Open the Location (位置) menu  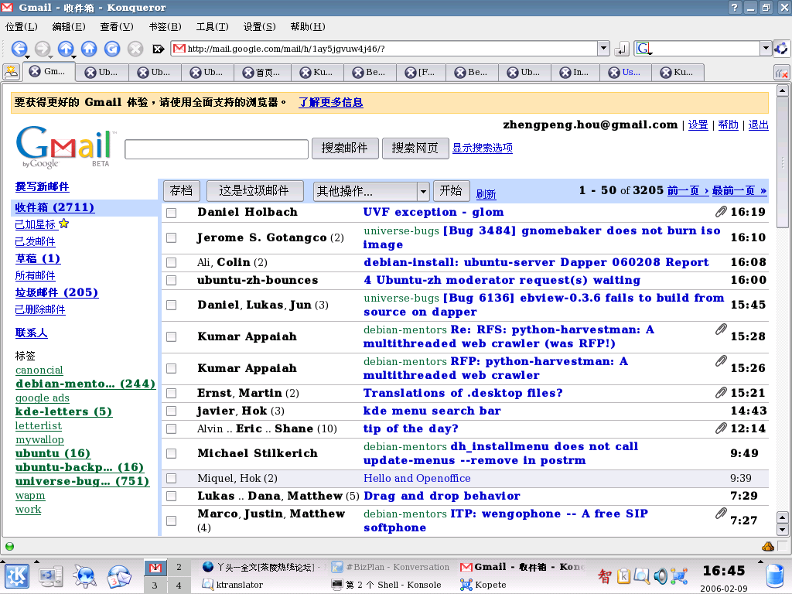pyautogui.click(x=21, y=27)
